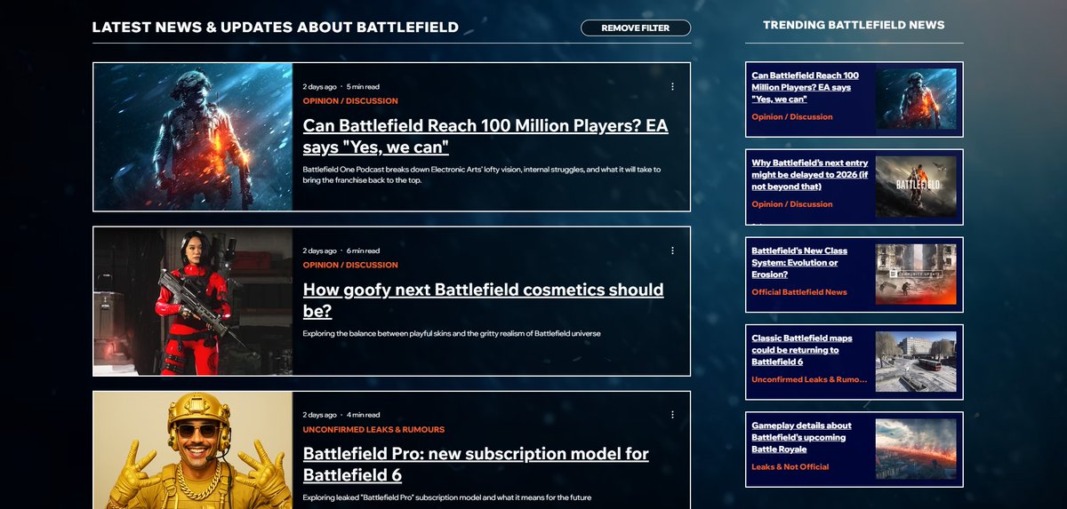1067x509 pixels.
Task: Click description "Exploring leaked Battlefield Pro subscription model..."
Action: click(447, 497)
